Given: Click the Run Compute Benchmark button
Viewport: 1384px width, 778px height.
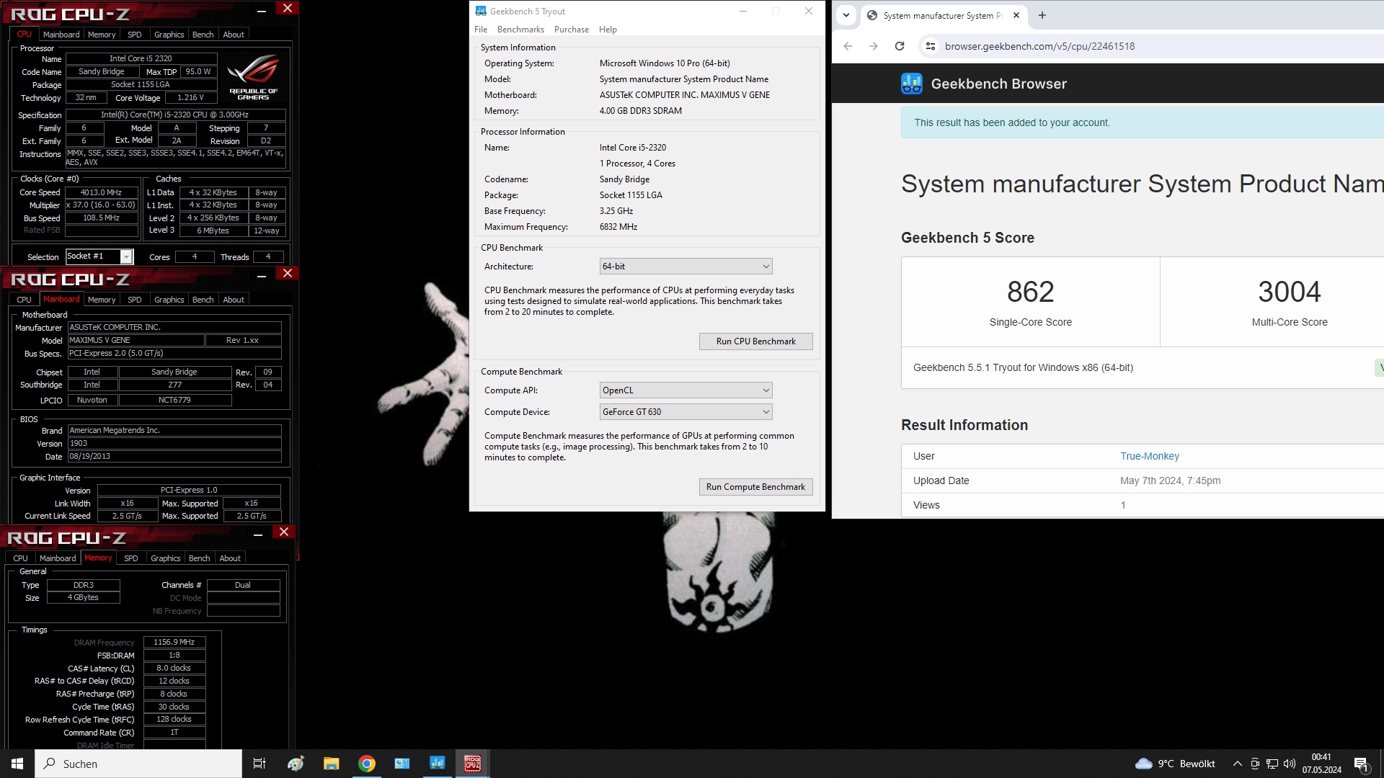Looking at the screenshot, I should point(755,487).
